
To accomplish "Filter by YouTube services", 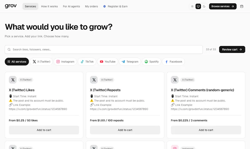I will pyautogui.click(x=107, y=62).
